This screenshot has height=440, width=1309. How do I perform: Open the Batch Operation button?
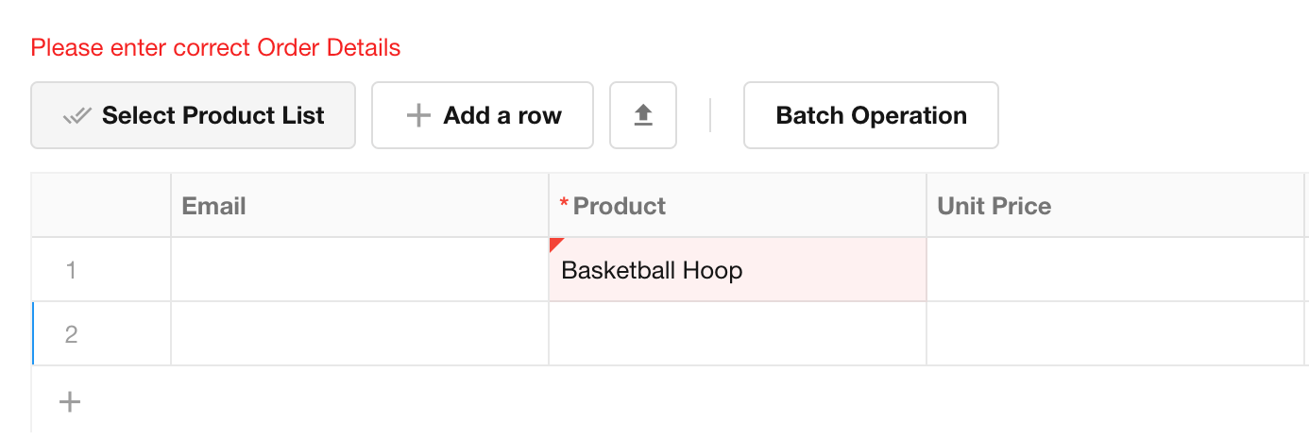tap(871, 115)
